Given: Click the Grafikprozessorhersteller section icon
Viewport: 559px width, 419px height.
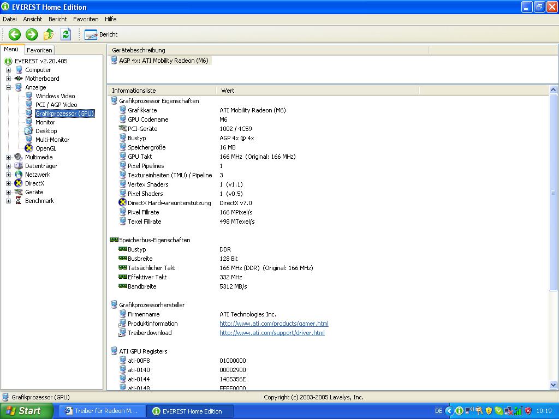Looking at the screenshot, I should 114,304.
